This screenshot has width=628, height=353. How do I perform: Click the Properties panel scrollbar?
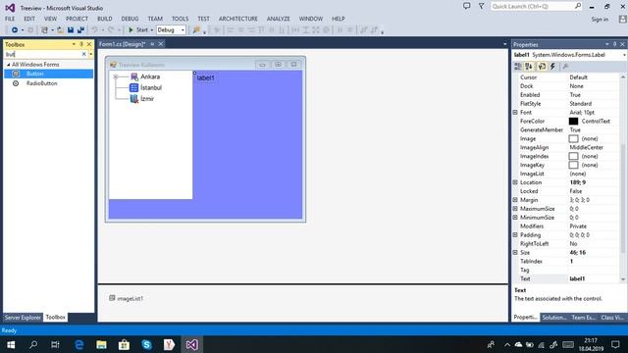click(623, 177)
